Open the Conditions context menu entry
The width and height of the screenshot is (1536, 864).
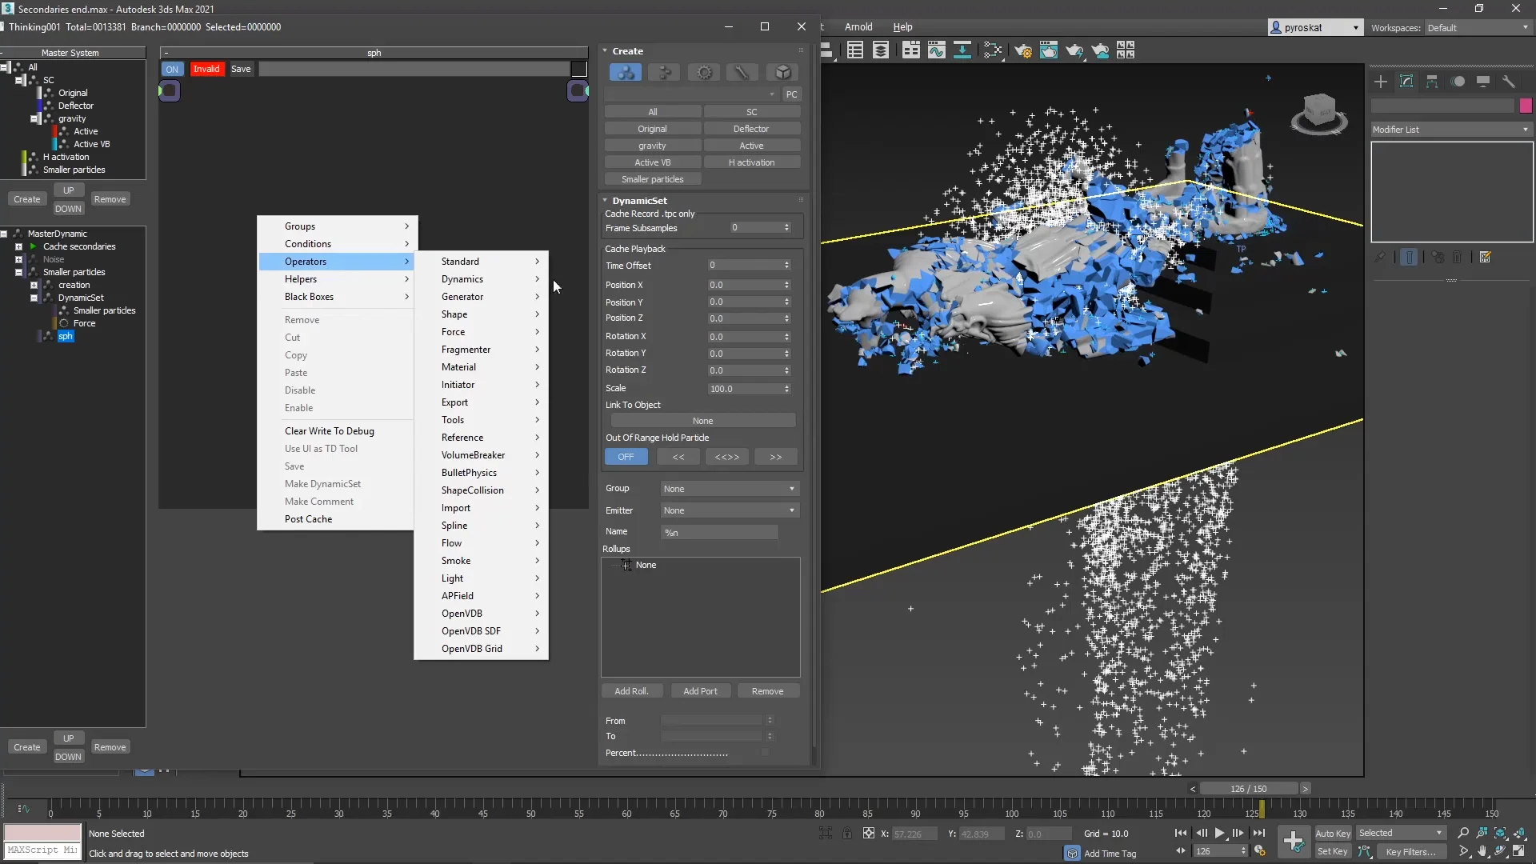[336, 244]
